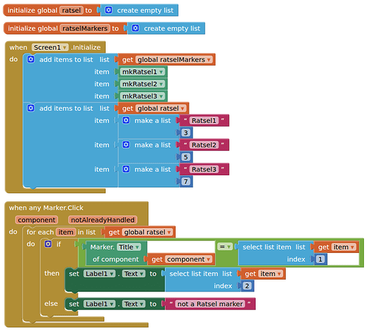Click the mutator gear on ratsel's empty list block
The height and width of the screenshot is (332, 368).
(108, 10)
